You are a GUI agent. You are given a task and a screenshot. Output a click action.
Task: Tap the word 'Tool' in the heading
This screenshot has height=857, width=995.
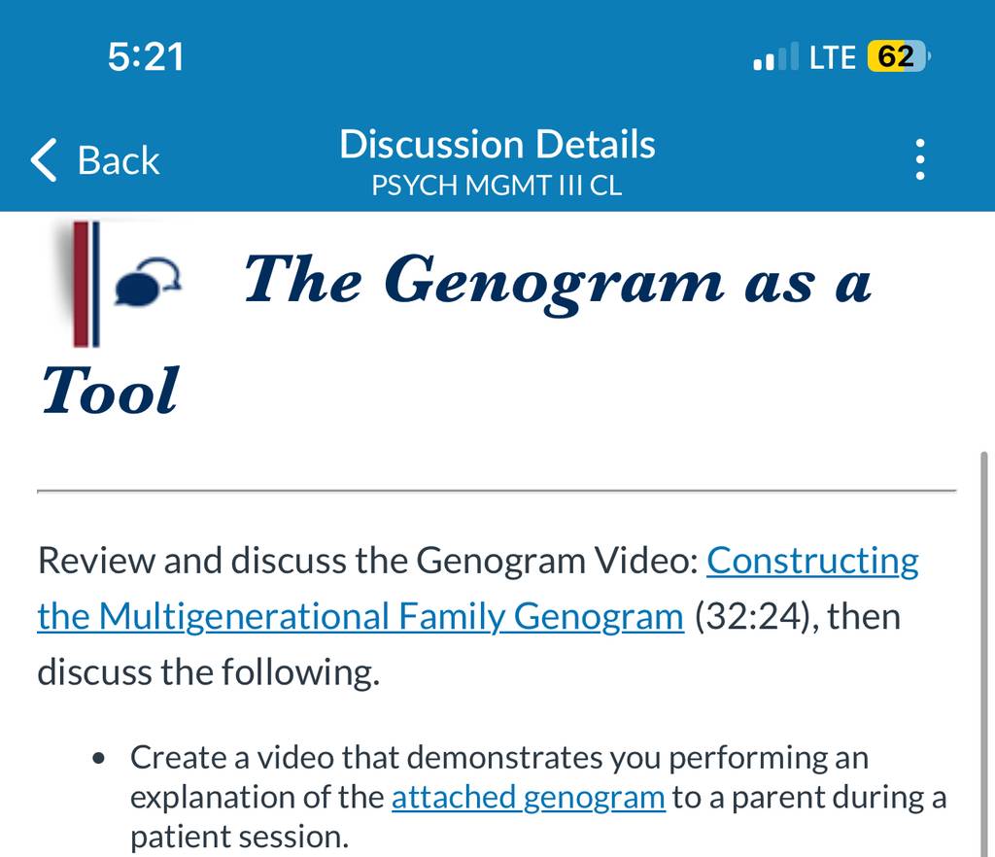point(111,391)
